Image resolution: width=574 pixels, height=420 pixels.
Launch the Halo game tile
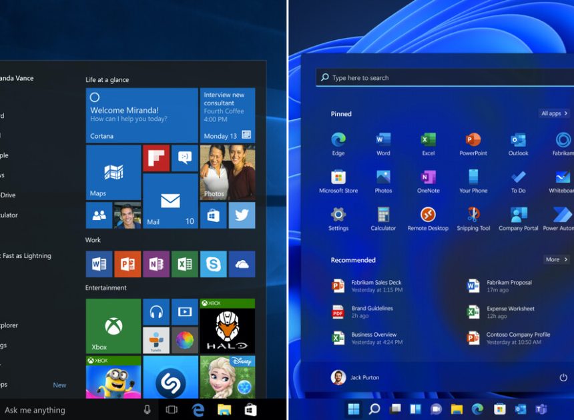[228, 326]
